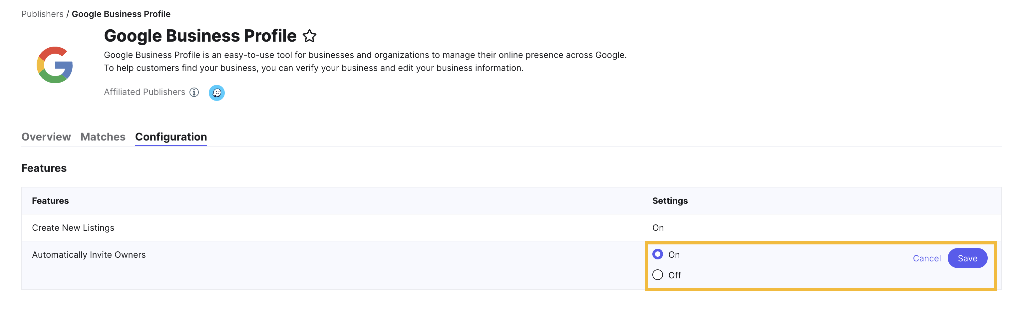Open the Affiliated Publishers info tooltip
Screen dimensions: 1013x309
tap(193, 92)
